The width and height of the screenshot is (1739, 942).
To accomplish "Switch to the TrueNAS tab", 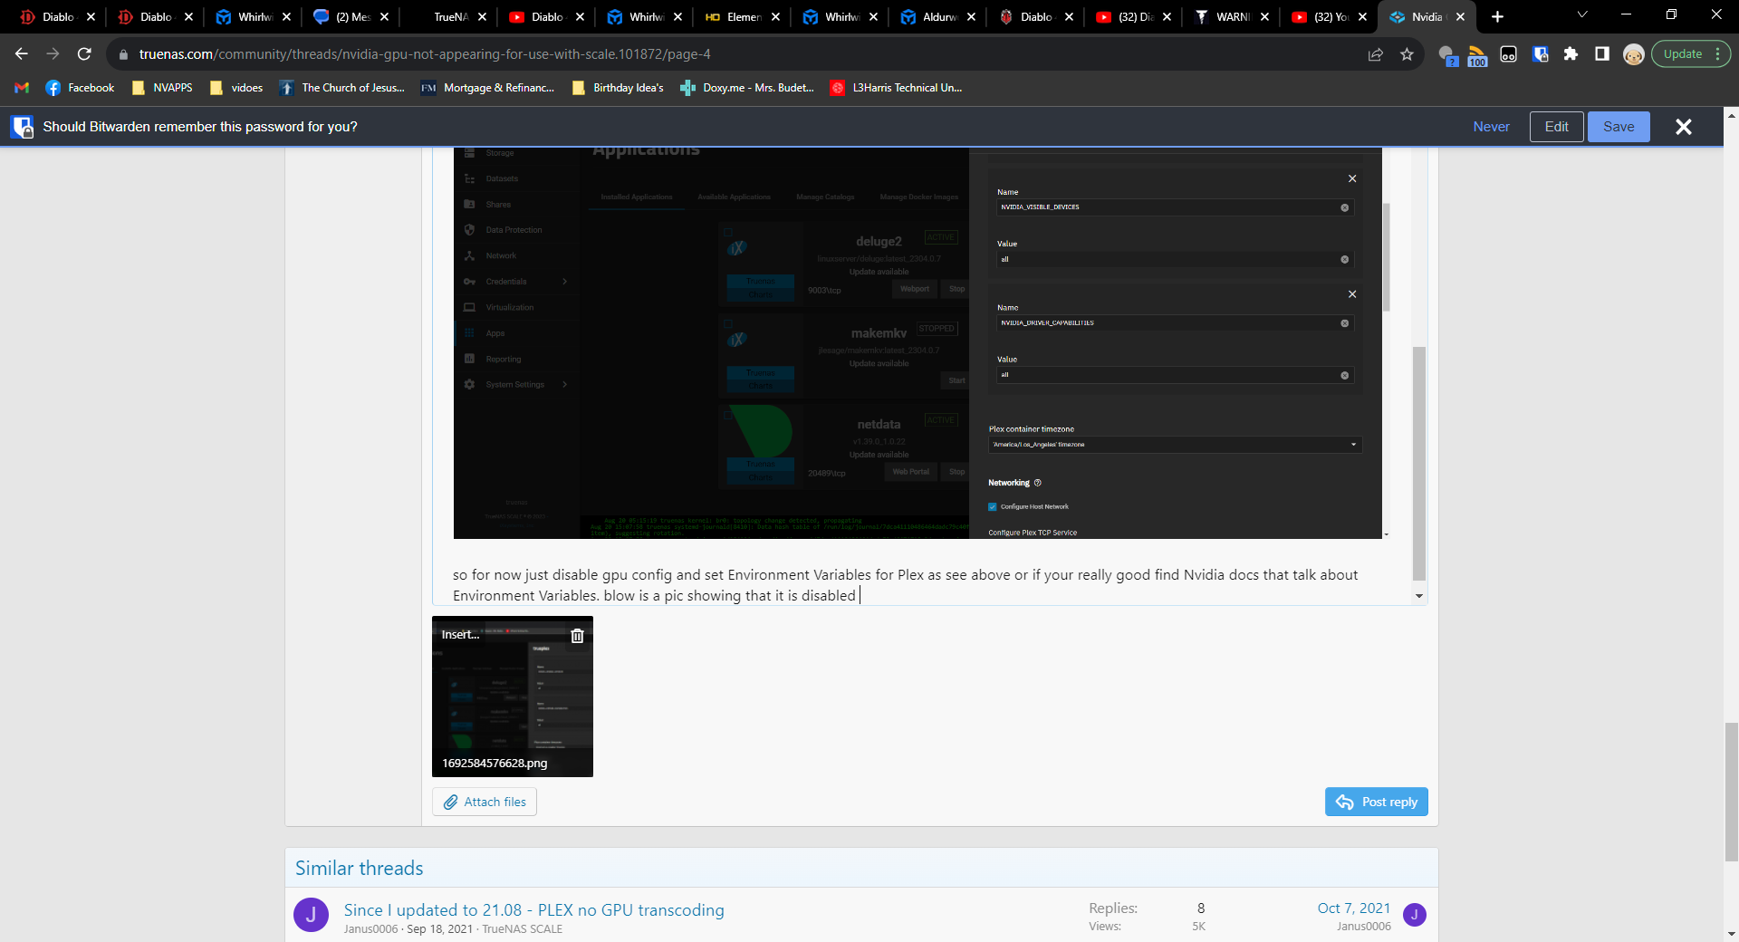I will point(449,16).
